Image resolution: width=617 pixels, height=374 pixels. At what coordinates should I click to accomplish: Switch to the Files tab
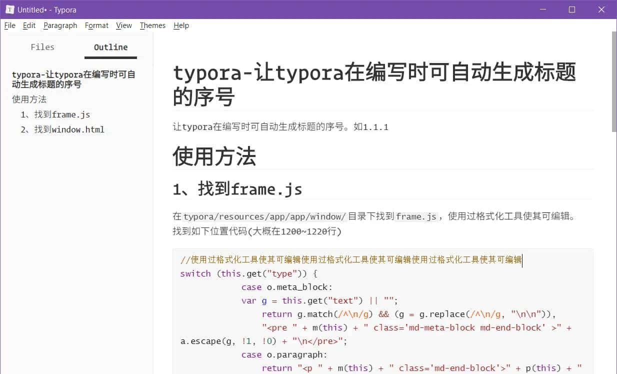click(42, 47)
